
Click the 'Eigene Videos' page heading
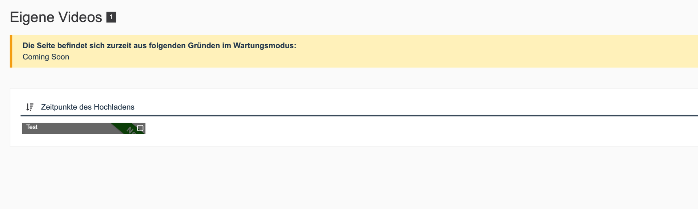pos(56,17)
